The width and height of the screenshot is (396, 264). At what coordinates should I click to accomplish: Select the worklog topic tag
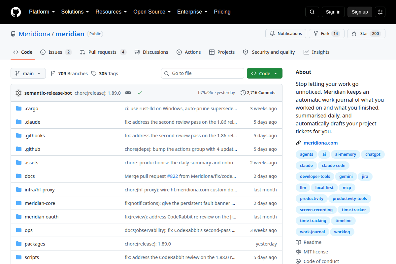click(x=342, y=232)
